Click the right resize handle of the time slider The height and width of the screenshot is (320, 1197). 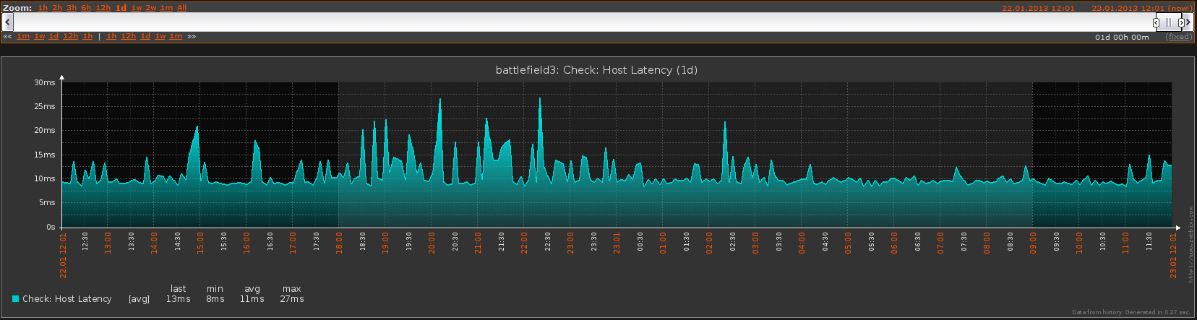1181,22
